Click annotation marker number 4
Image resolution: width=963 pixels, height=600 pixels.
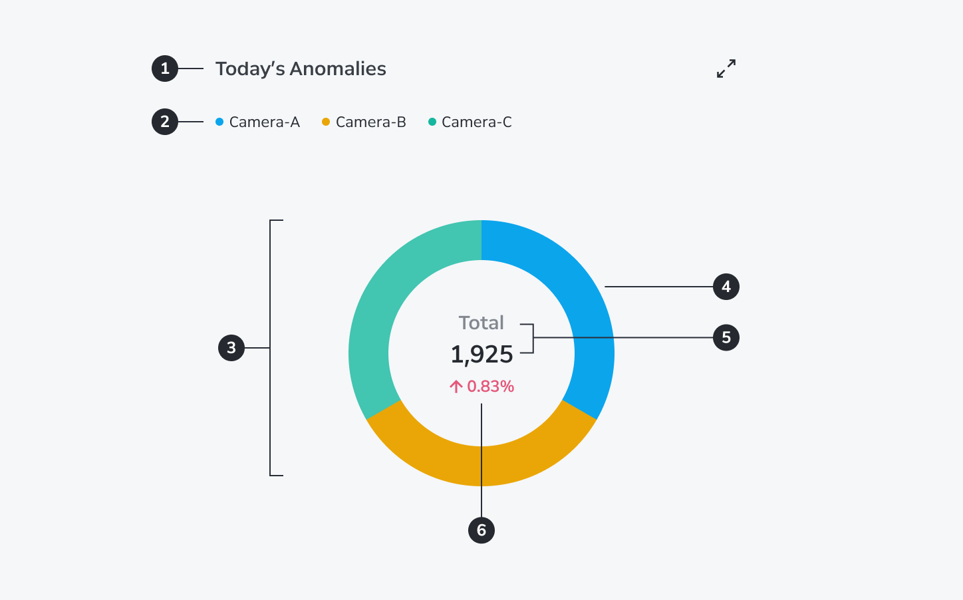coord(726,287)
